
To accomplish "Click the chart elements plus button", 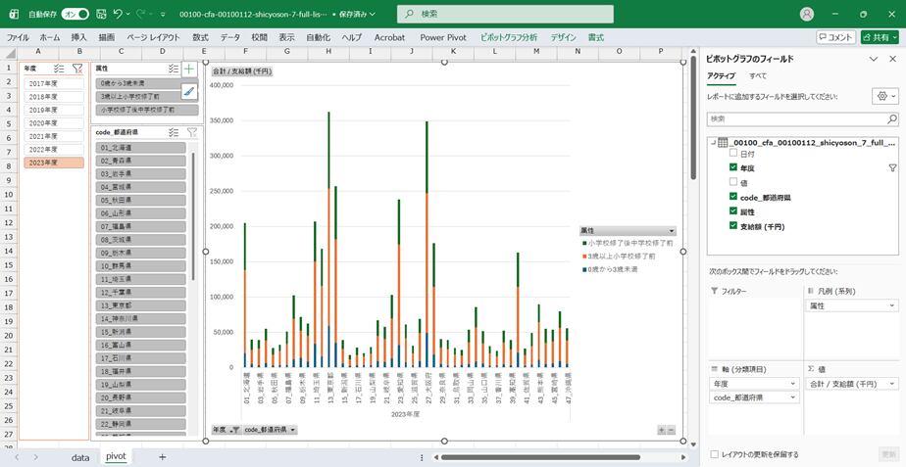I will coord(189,70).
